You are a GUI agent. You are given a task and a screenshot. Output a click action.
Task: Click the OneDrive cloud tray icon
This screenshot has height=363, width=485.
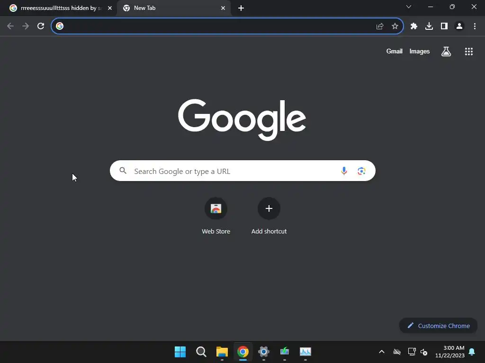(397, 352)
